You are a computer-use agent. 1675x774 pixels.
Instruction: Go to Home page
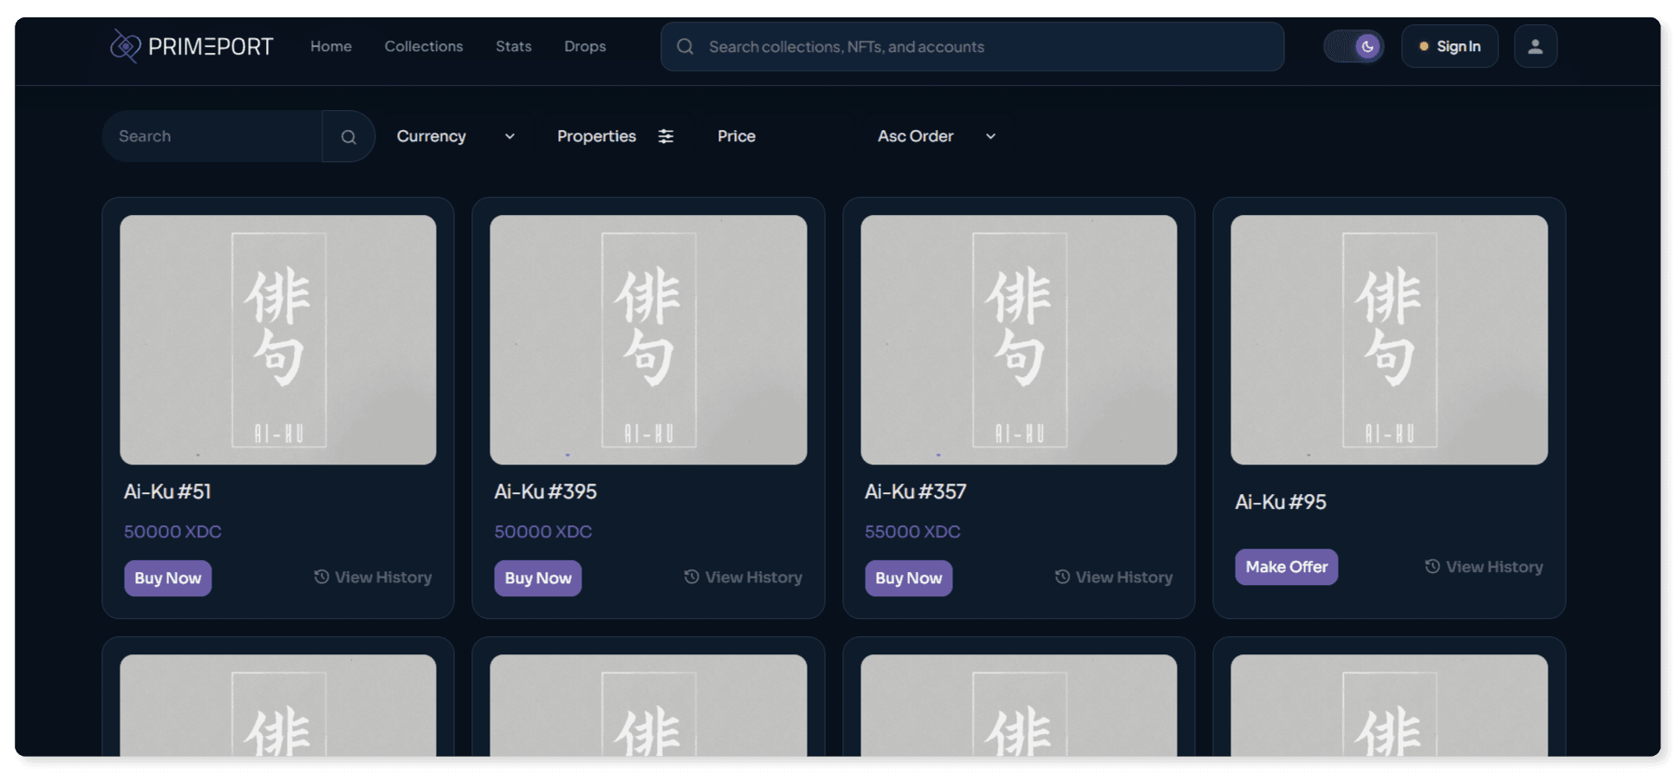[331, 47]
